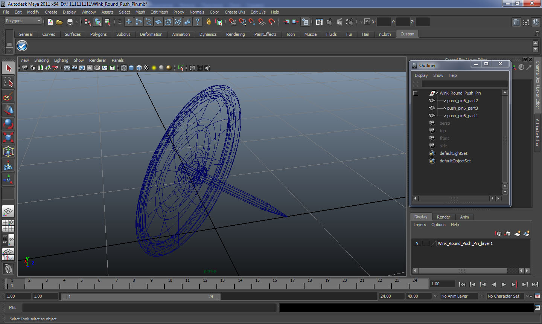Open the No Anim Layer dropdown
Image resolution: width=542 pixels, height=324 pixels.
(459, 296)
